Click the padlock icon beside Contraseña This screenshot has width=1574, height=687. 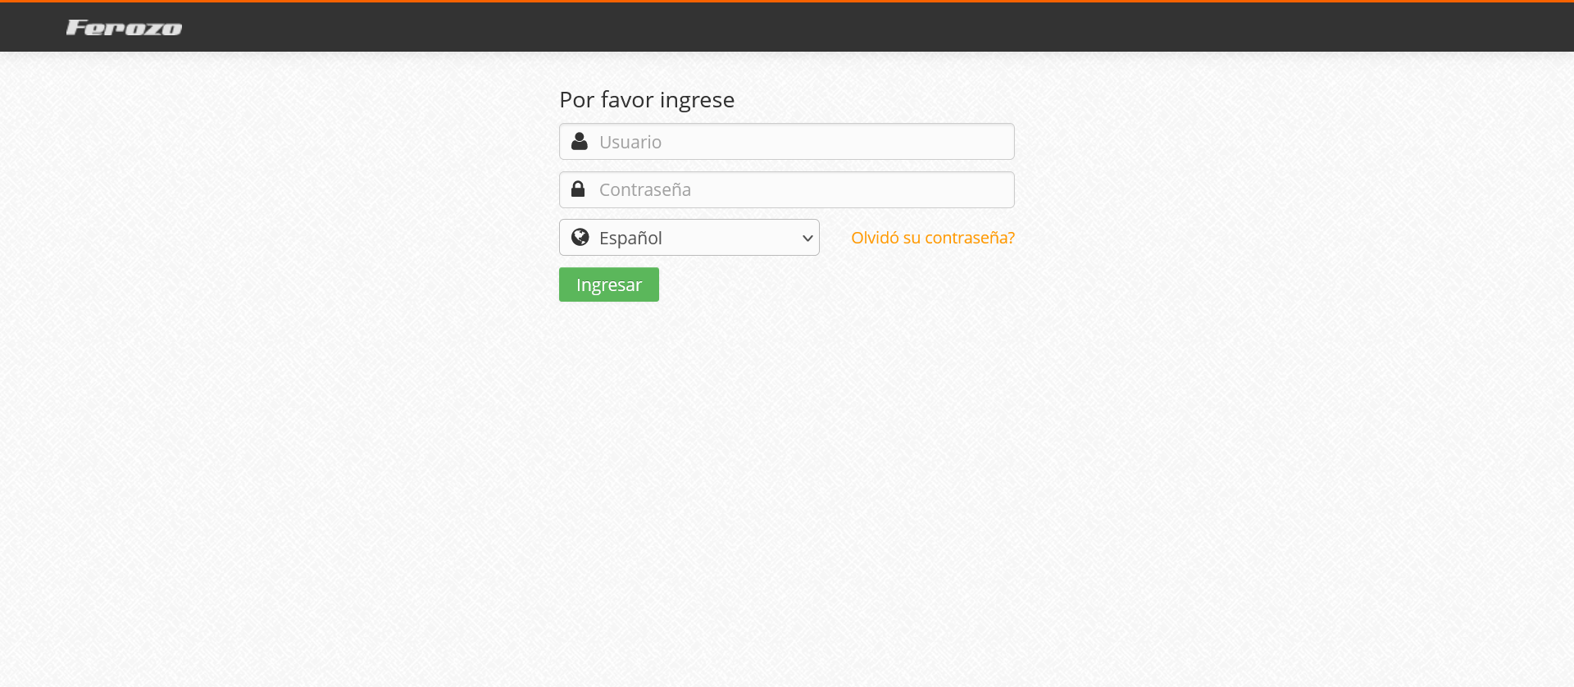(578, 189)
